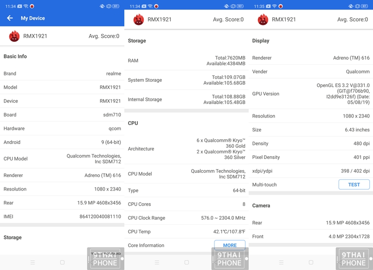This screenshot has height=270, width=373.
Task: Select the Vender value Qualcomm
Action: [358, 72]
